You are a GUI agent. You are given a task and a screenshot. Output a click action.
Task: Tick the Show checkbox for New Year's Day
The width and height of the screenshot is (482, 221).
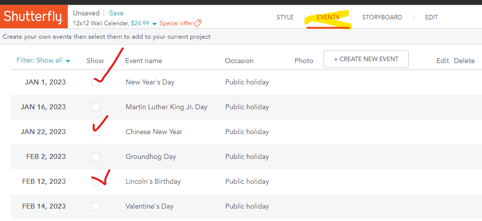tap(96, 82)
